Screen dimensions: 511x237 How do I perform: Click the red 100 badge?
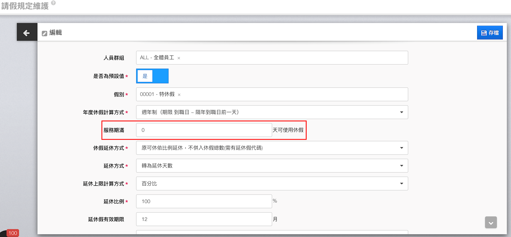point(13,233)
